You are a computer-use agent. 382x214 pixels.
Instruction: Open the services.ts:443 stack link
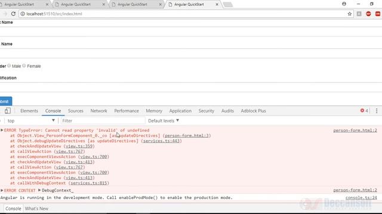161,141
